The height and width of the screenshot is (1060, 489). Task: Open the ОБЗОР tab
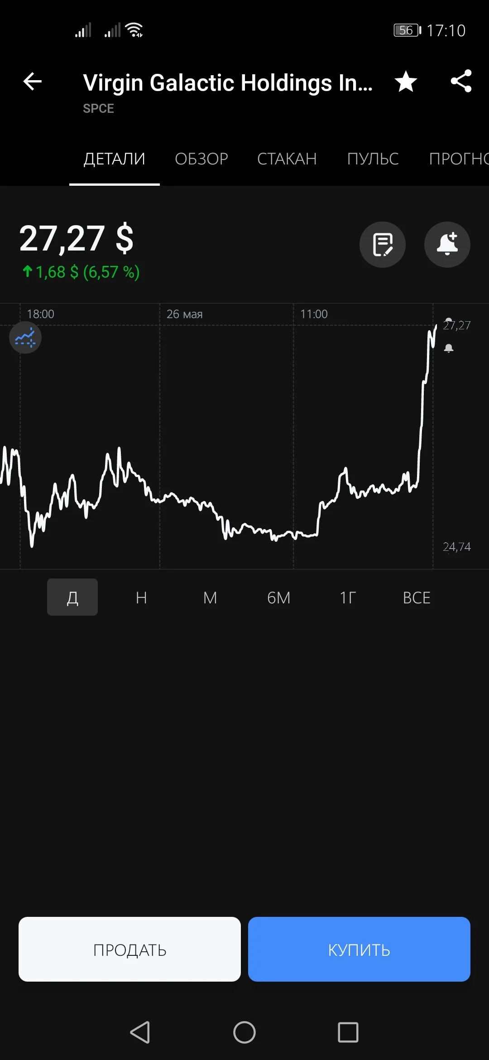coord(201,159)
